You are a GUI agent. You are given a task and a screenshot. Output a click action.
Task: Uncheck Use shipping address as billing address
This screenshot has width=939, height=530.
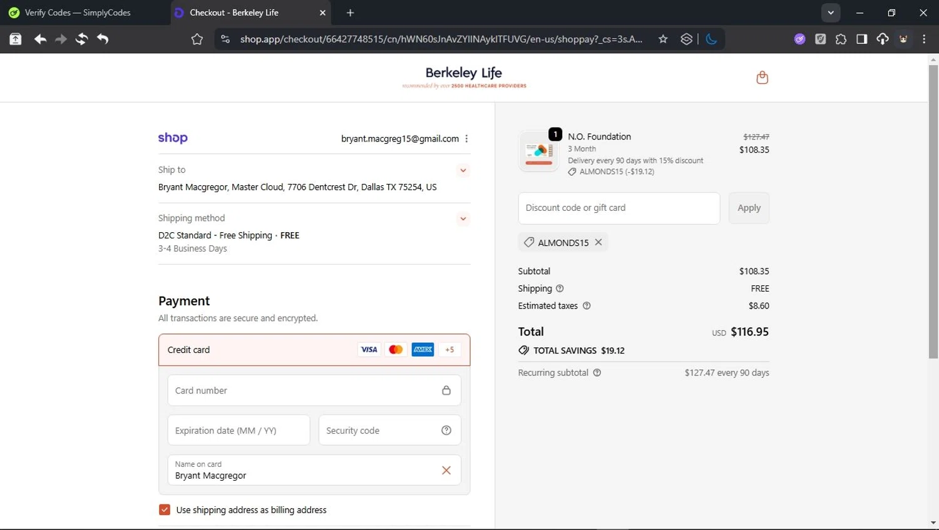pos(165,510)
